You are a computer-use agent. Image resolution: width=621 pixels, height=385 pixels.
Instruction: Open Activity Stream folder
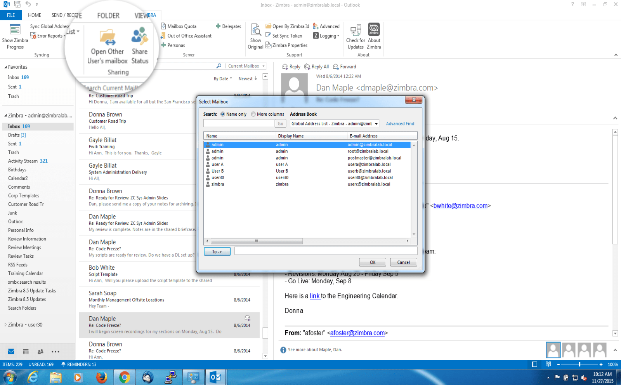[28, 161]
